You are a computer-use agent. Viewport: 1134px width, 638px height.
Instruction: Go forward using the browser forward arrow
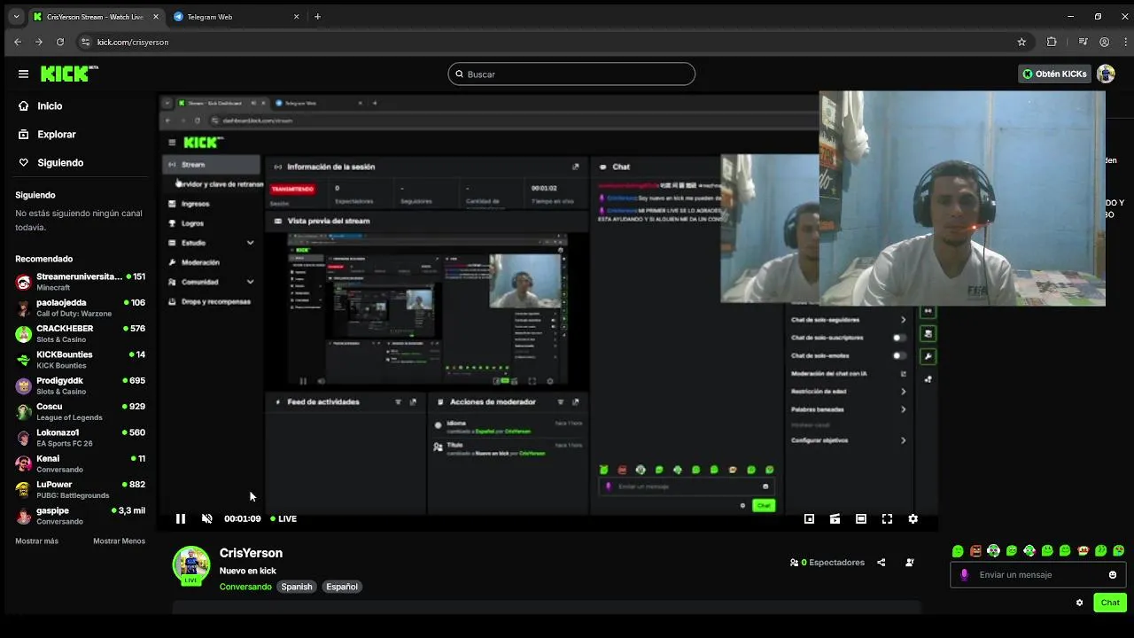click(x=38, y=42)
